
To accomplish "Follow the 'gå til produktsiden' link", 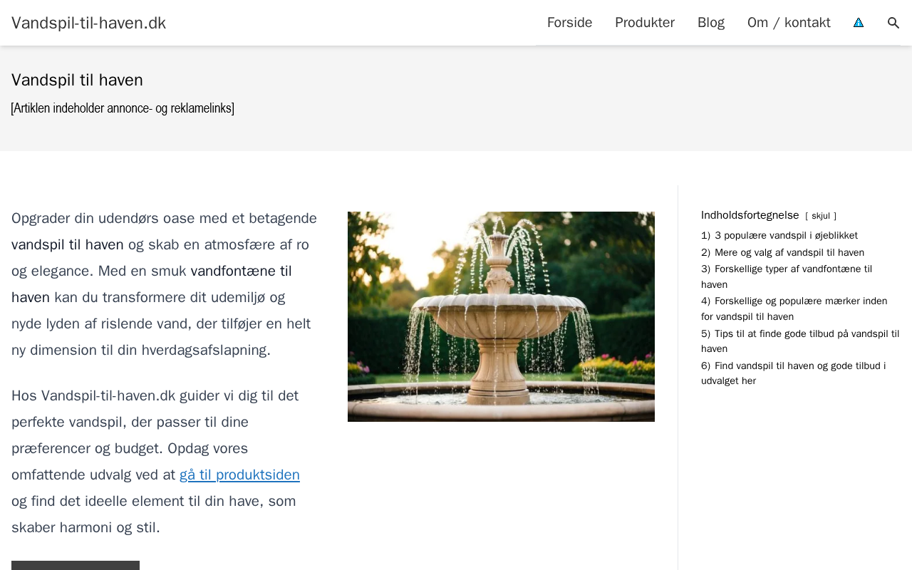I will 239,475.
